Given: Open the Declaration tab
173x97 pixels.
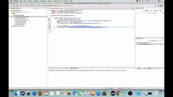Looking at the screenshot, I should click(66, 68).
